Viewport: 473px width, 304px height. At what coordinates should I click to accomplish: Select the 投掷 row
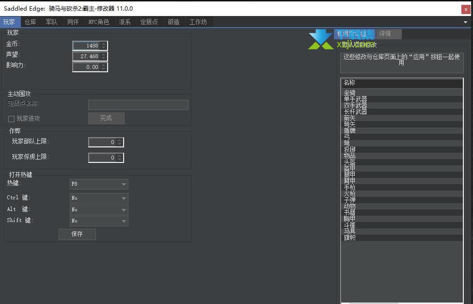(402, 149)
